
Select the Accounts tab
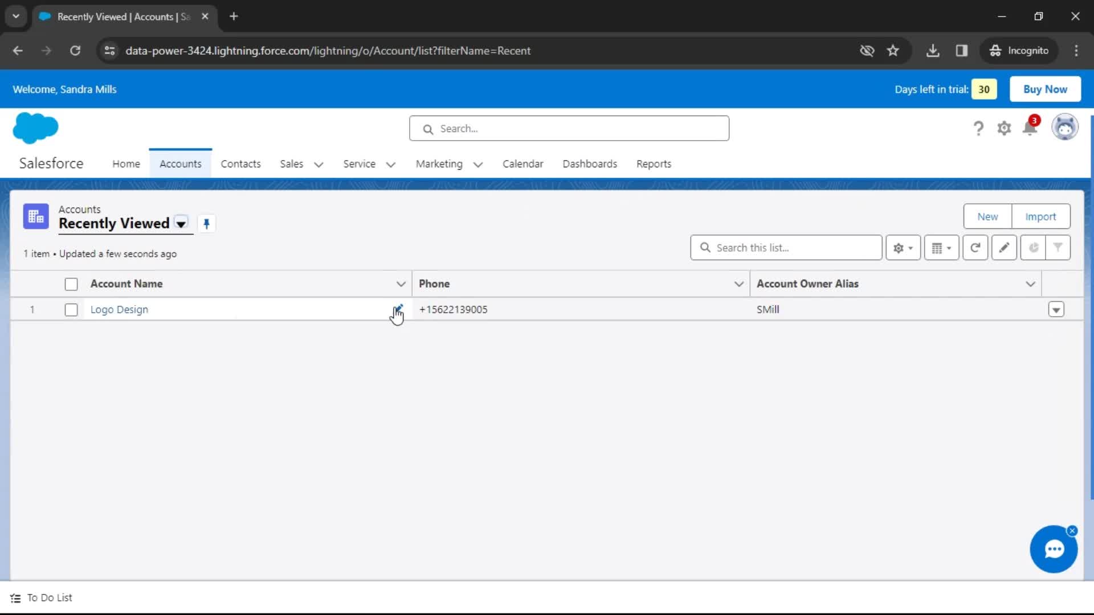tap(180, 164)
